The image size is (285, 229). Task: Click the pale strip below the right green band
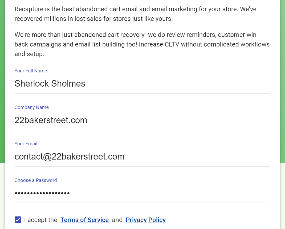tap(282, 195)
